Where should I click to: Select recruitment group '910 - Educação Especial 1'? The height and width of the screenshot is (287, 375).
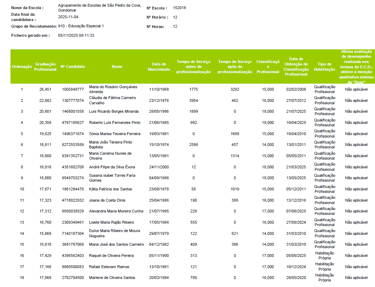coord(81,26)
